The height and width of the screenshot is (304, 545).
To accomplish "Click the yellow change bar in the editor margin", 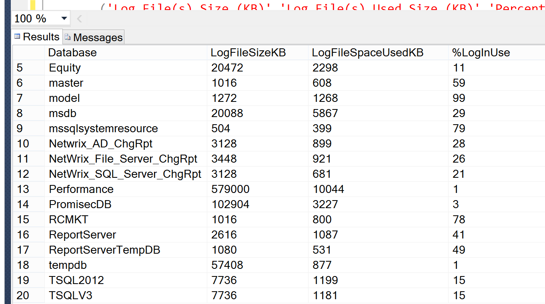I will tap(33, 6).
